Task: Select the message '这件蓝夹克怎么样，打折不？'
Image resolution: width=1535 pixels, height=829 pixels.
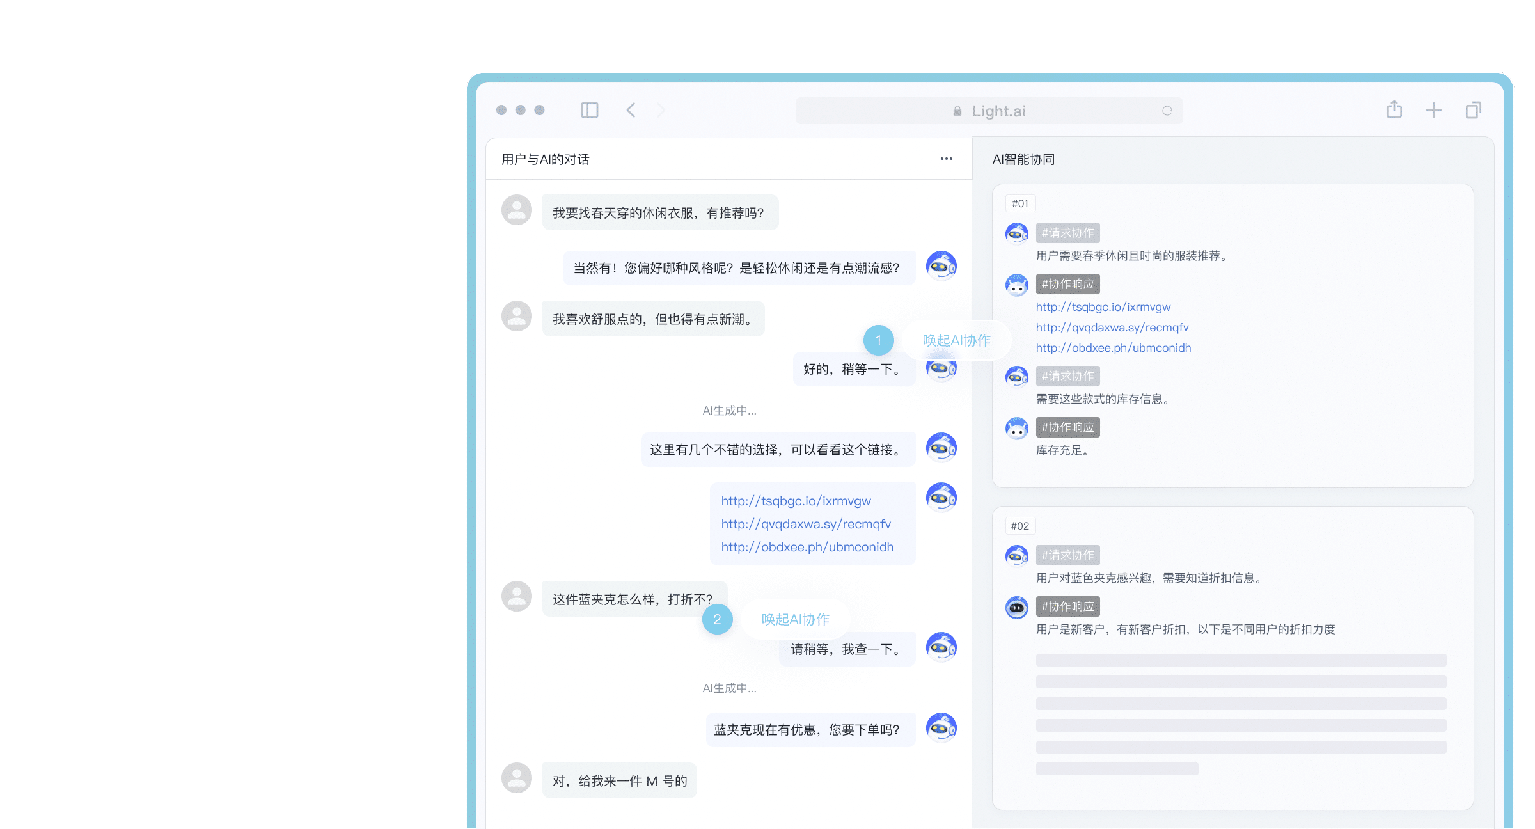Action: [x=635, y=599]
